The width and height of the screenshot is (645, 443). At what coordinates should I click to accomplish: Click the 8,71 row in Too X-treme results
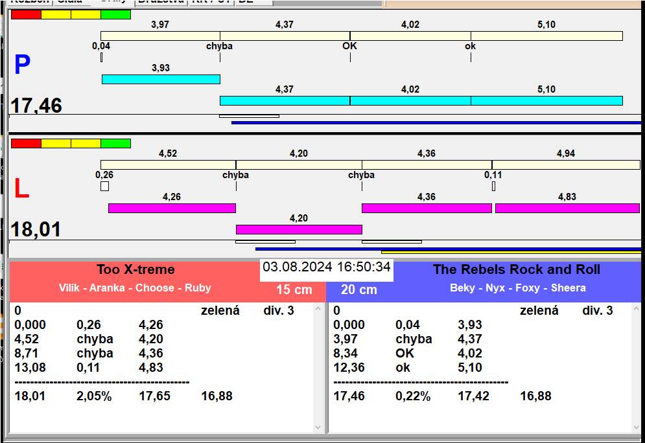[89, 354]
